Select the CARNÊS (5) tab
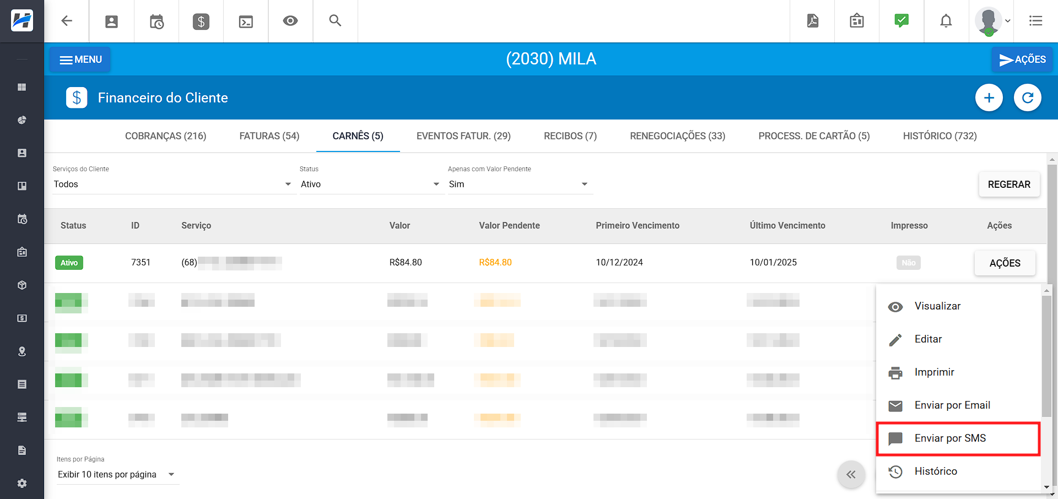Image resolution: width=1058 pixels, height=499 pixels. point(358,136)
